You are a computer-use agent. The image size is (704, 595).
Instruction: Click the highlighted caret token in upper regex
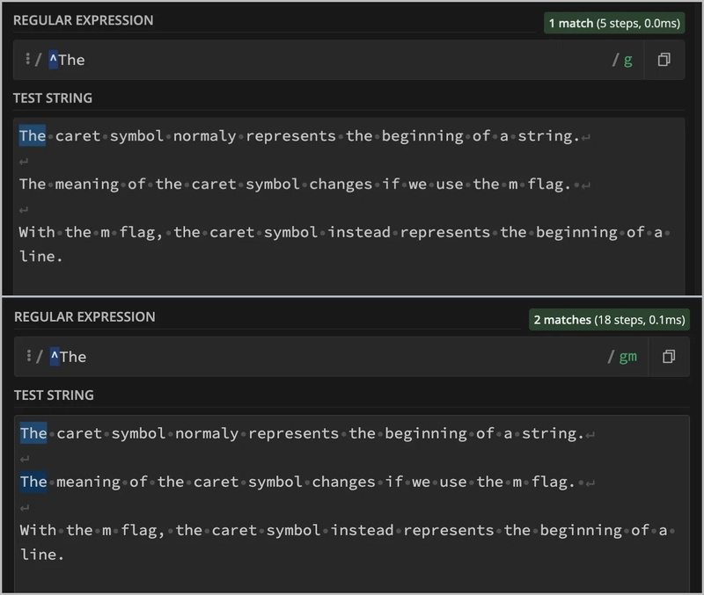click(53, 60)
